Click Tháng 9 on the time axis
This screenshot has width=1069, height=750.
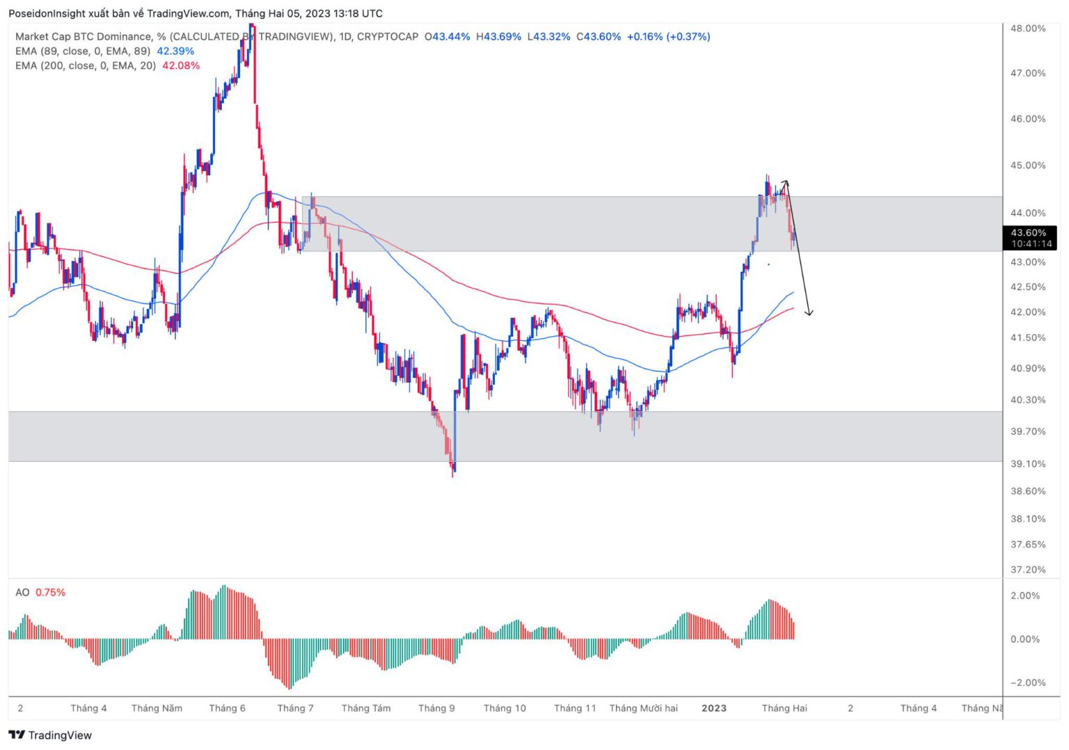(436, 708)
